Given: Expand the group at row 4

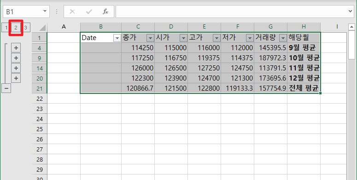Looking at the screenshot, I should click(16, 48).
